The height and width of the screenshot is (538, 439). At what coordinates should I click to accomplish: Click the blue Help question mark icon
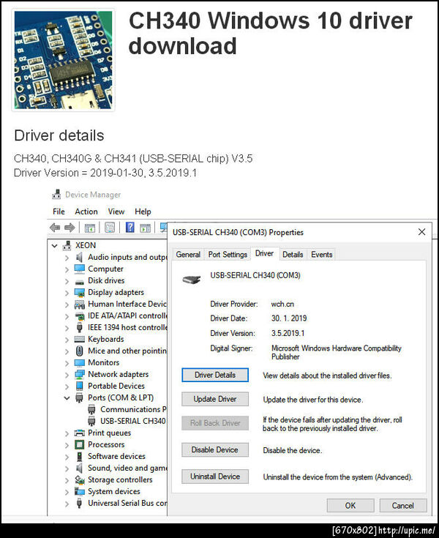(x=130, y=228)
